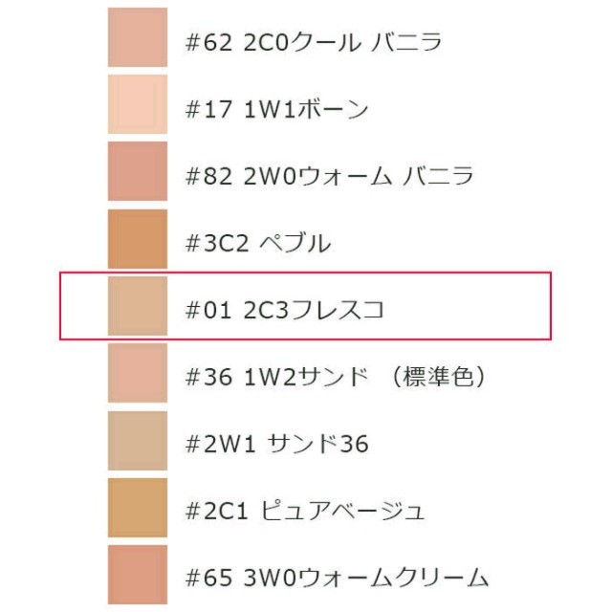
Task: Select the #2C1 ピュアベージュ color swatch
Action: click(x=138, y=508)
